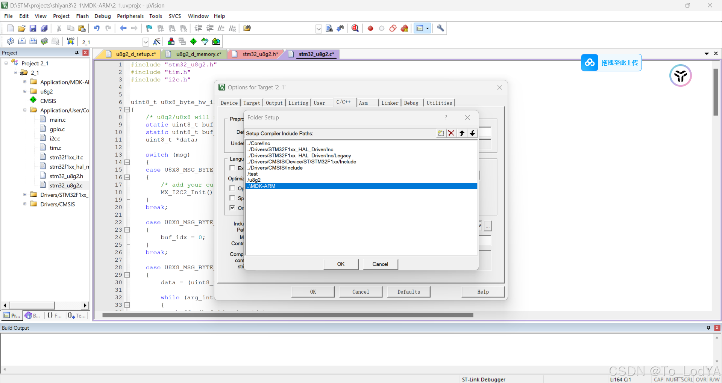Viewport: 722px width, 383px height.
Task: Click Defaults in Options dialog
Action: coord(409,292)
